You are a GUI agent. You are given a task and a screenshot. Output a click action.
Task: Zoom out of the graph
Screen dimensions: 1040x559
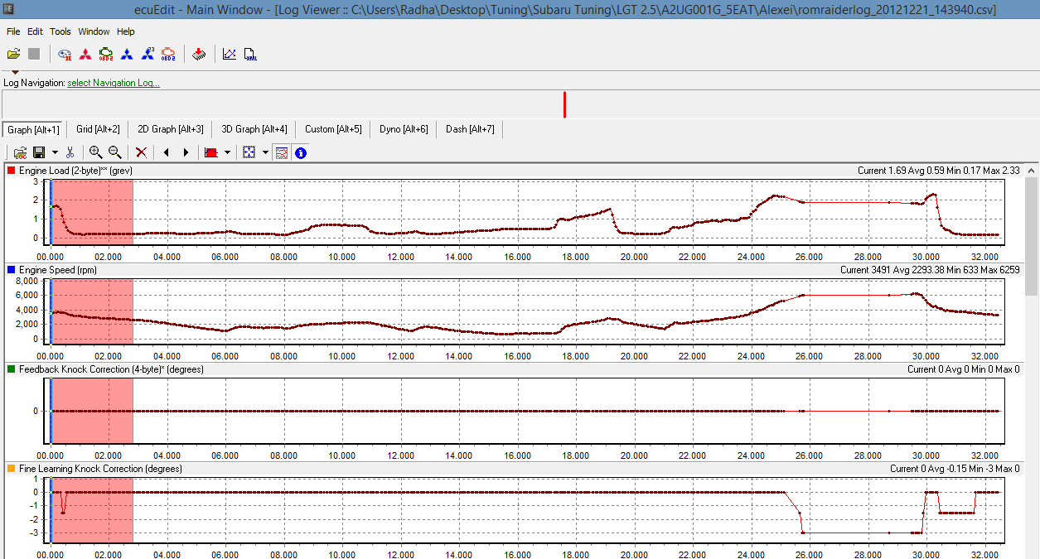coord(115,152)
